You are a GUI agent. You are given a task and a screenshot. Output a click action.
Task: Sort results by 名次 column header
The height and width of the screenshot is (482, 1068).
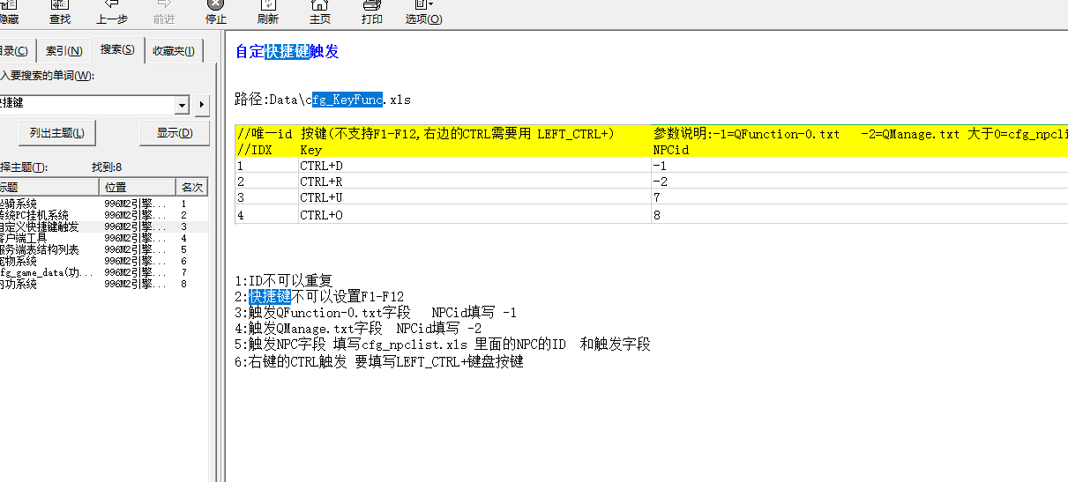(193, 187)
